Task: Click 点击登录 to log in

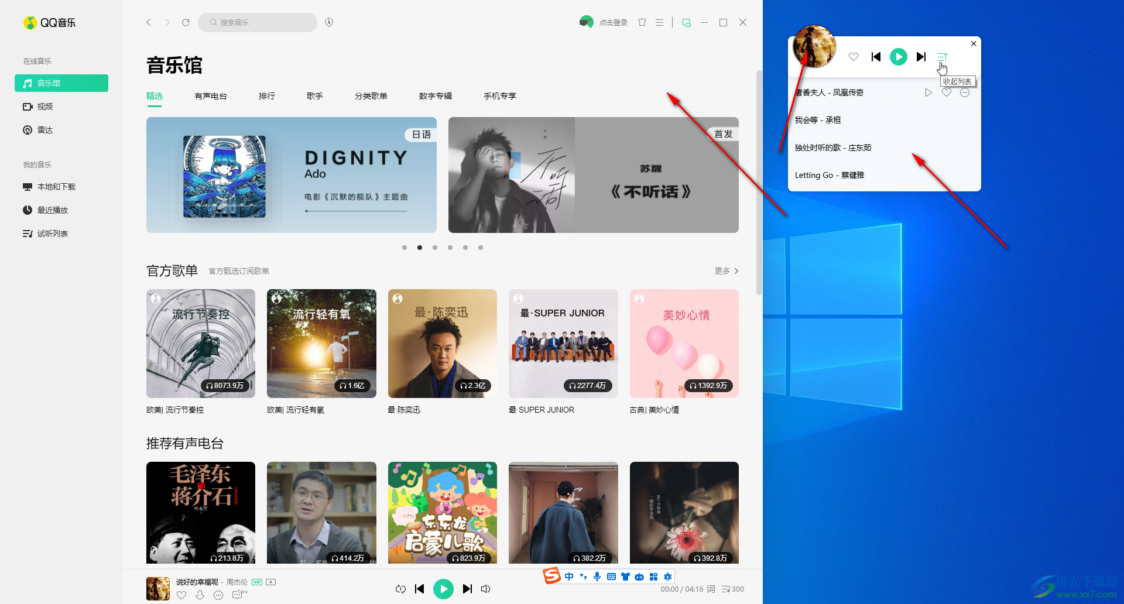Action: pyautogui.click(x=613, y=22)
